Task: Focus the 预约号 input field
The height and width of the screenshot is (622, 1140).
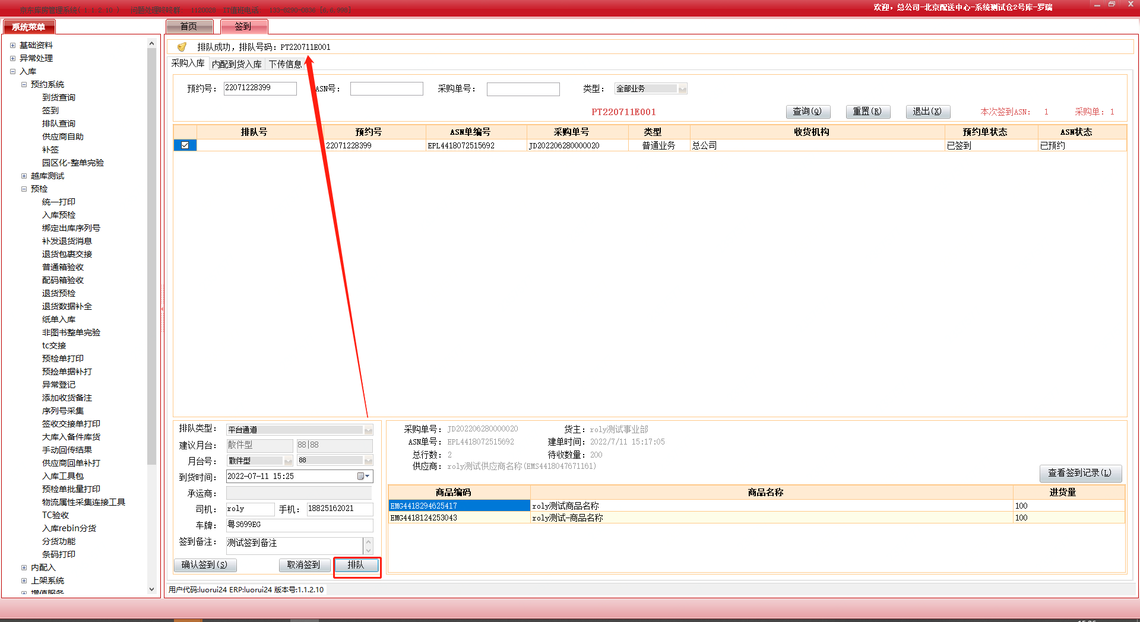Action: tap(260, 88)
